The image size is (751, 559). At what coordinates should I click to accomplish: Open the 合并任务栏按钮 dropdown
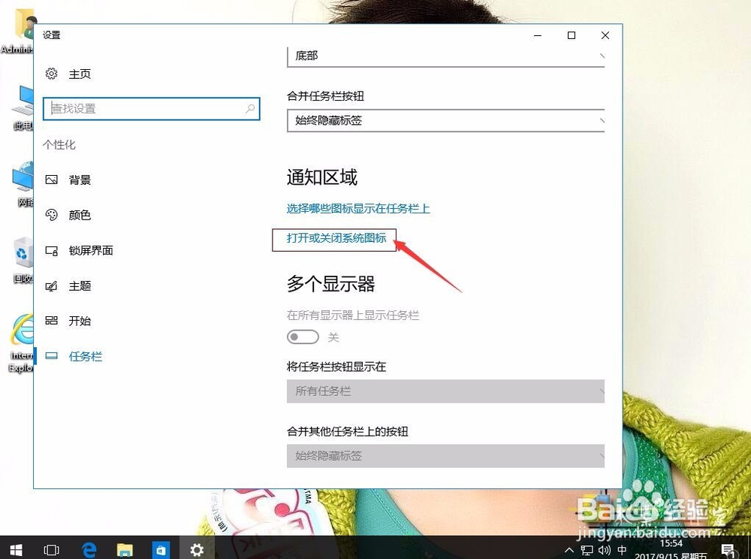(x=445, y=120)
